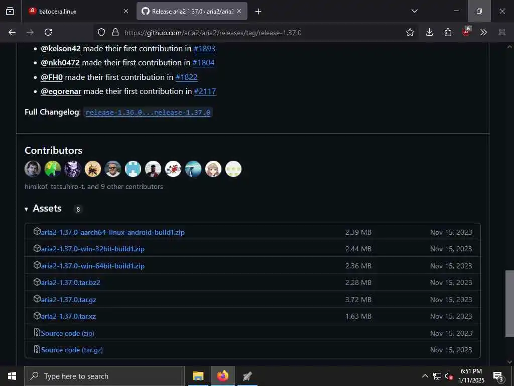Show more toolbar tools overflow
The height and width of the screenshot is (386, 514).
[x=483, y=32]
